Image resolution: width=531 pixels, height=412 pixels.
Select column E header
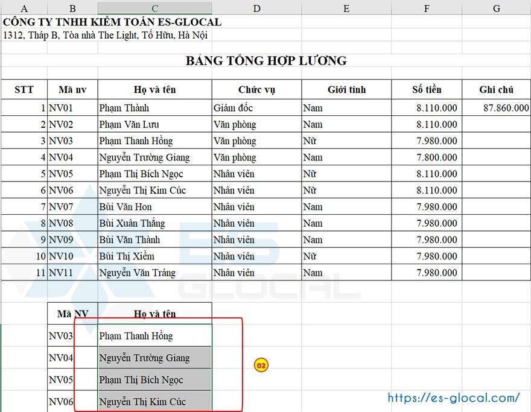coord(346,8)
